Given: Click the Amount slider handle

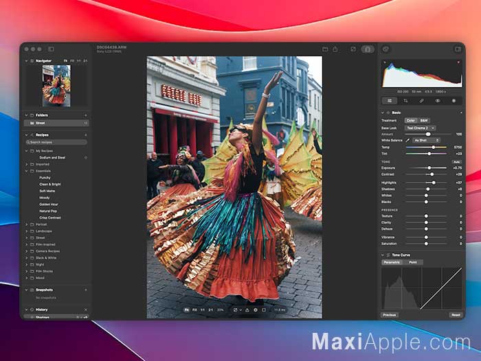Looking at the screenshot, I should [x=428, y=135].
